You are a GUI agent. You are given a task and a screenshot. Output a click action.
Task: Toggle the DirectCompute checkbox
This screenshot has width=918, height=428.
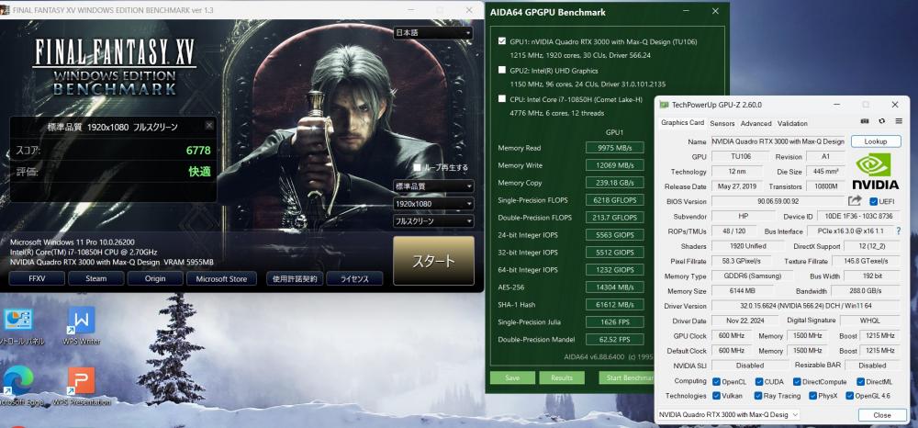click(x=796, y=382)
